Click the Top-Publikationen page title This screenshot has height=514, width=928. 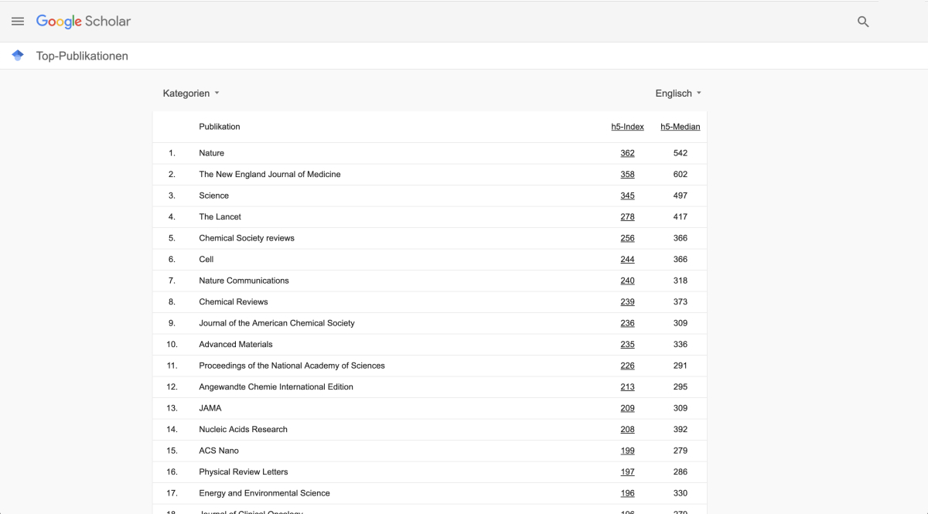(x=82, y=56)
